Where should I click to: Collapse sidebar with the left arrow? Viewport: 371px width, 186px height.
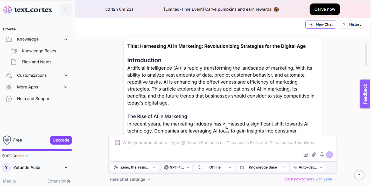click(66, 10)
